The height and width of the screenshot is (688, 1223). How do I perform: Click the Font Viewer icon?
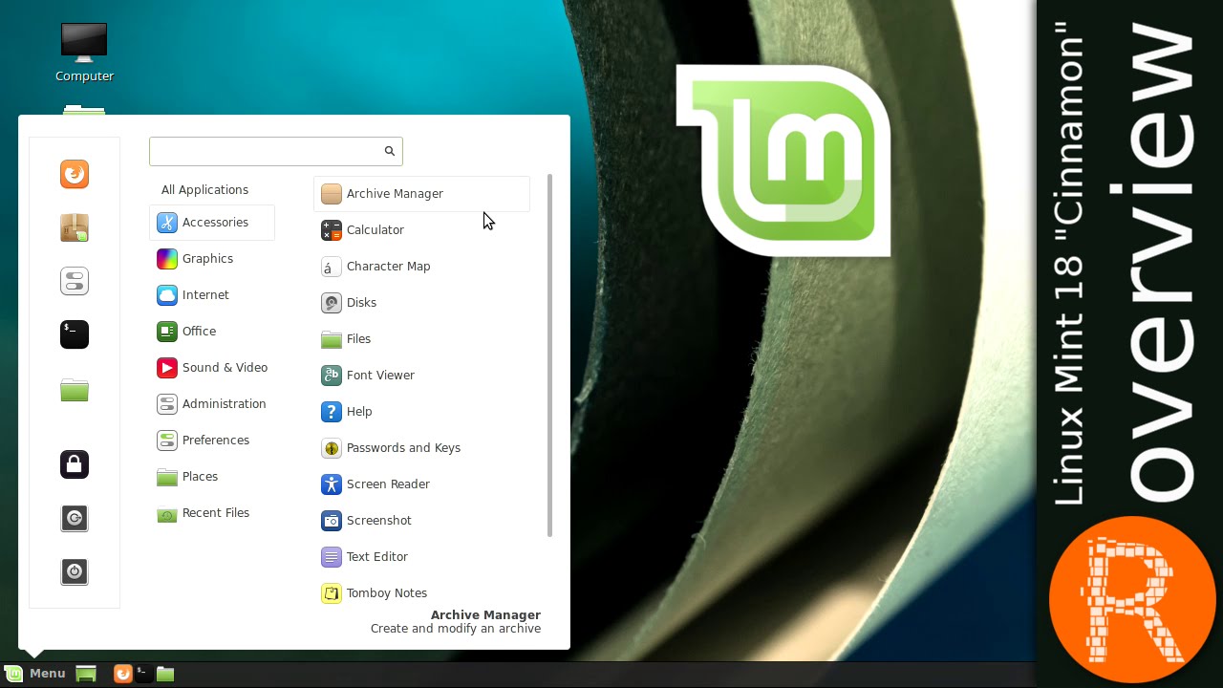(332, 376)
